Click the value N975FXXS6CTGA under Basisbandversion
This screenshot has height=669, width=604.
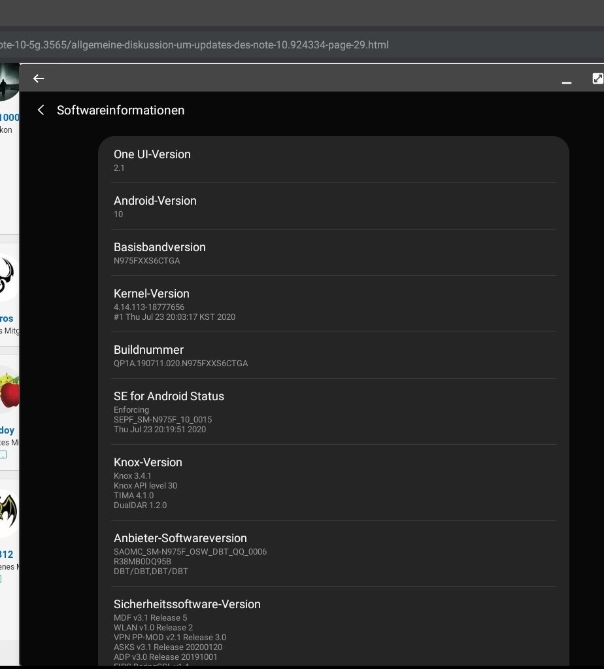[x=146, y=261]
